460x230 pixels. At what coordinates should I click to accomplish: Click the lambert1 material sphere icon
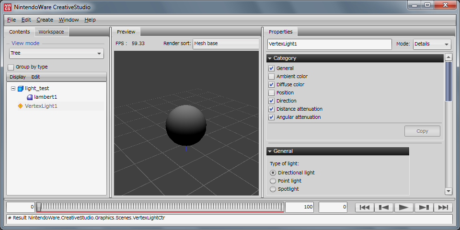tap(30, 97)
